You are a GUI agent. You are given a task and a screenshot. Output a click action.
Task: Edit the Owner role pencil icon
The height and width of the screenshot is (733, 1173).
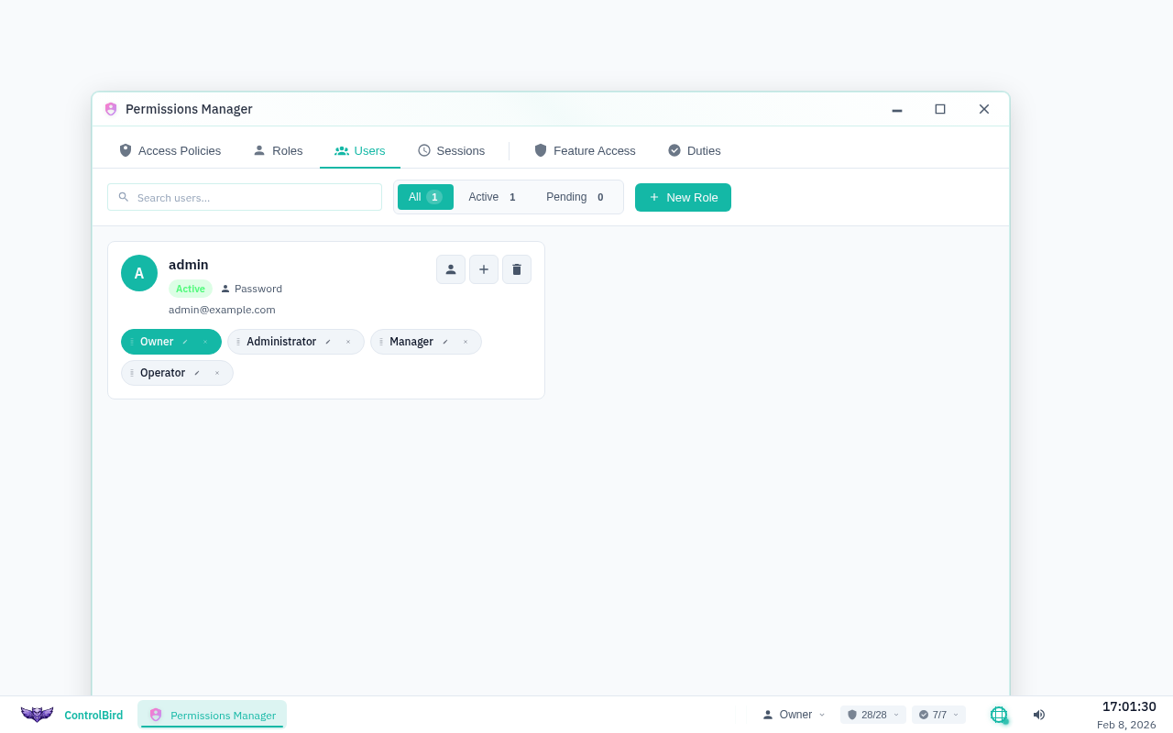coord(185,342)
